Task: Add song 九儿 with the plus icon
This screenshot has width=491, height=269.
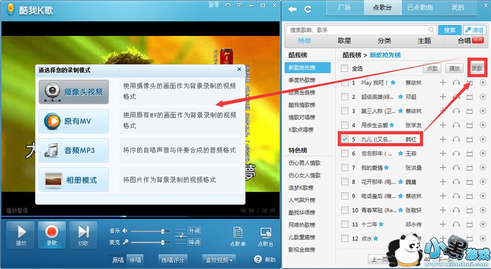Action: (x=443, y=139)
